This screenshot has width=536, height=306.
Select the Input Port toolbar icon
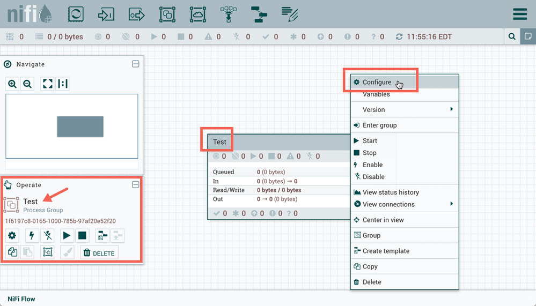106,14
